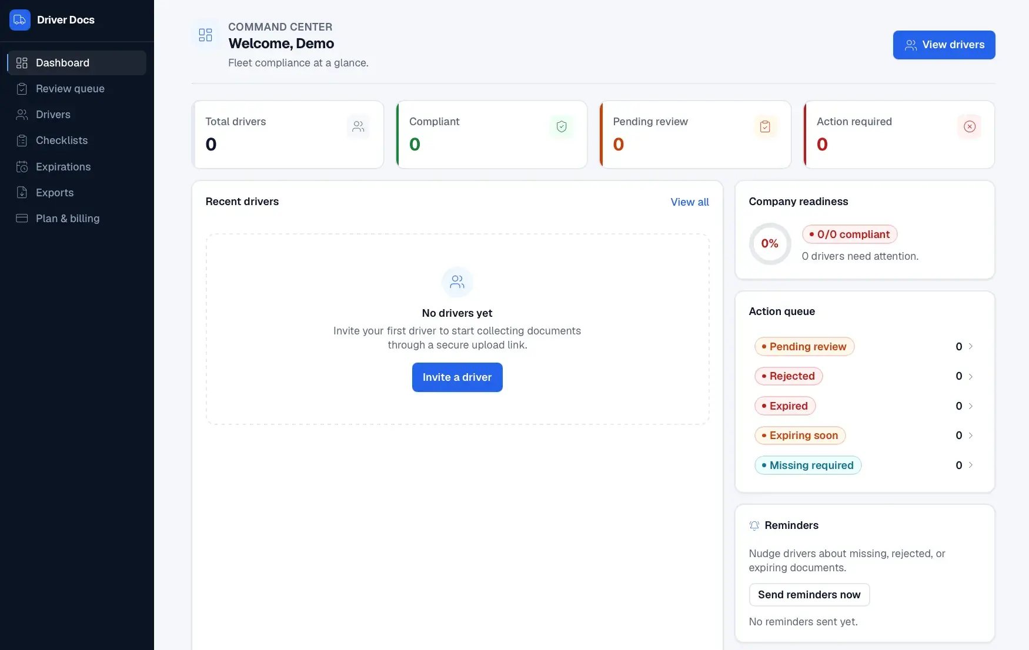Open the Review queue page

(76, 89)
